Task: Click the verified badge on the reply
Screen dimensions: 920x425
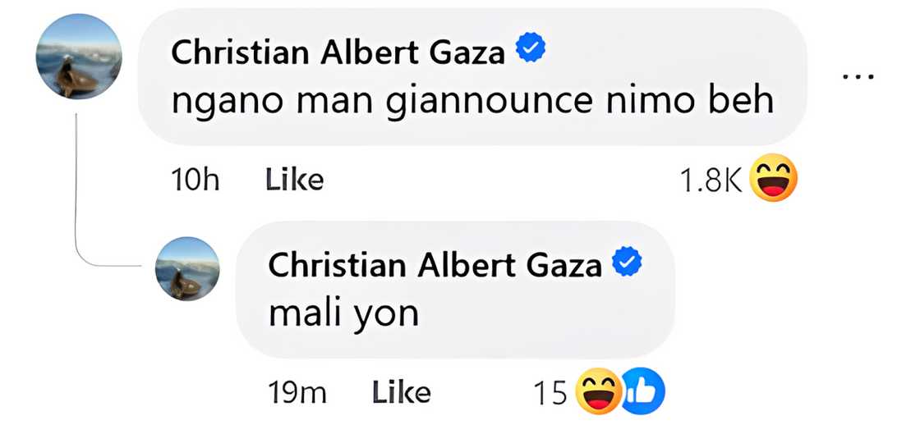Action: 628,263
